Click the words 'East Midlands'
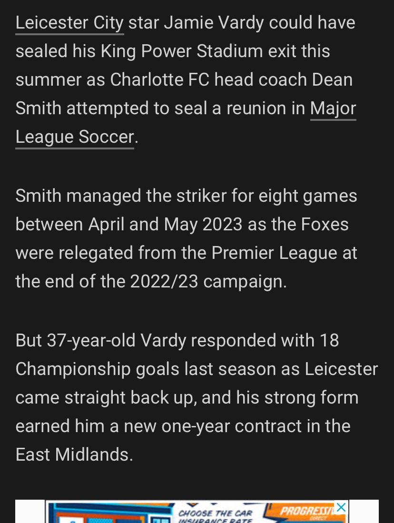 pyautogui.click(x=74, y=455)
